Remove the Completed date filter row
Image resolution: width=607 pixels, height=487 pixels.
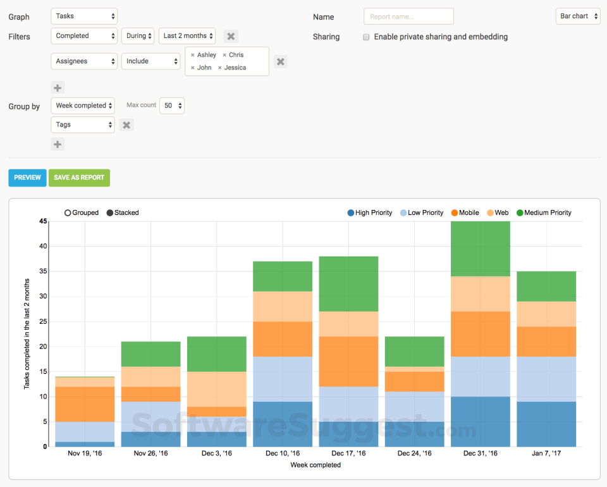click(x=231, y=37)
